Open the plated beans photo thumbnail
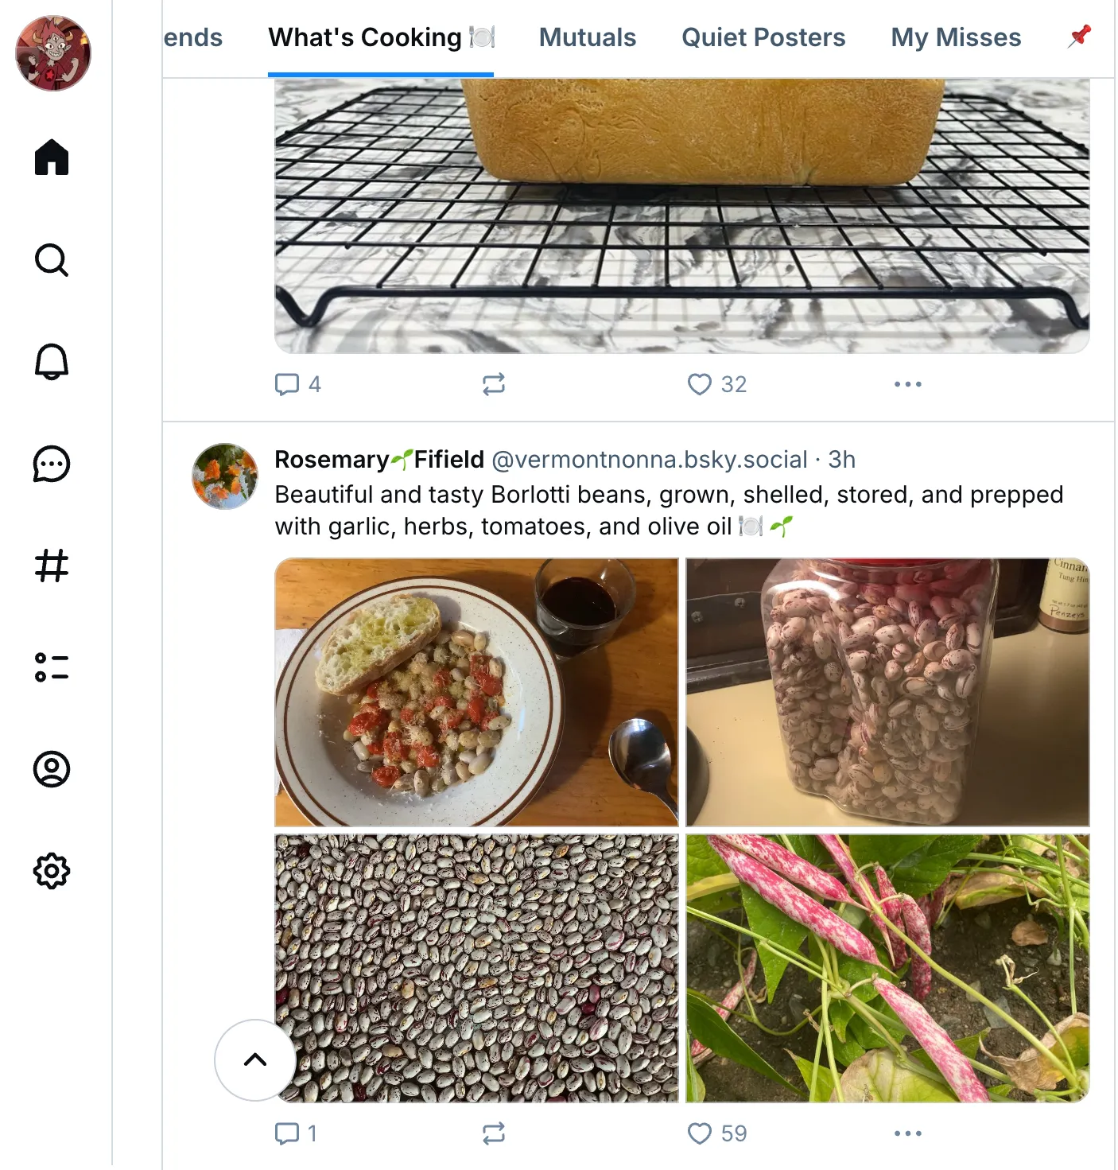This screenshot has width=1118, height=1170. coord(476,691)
